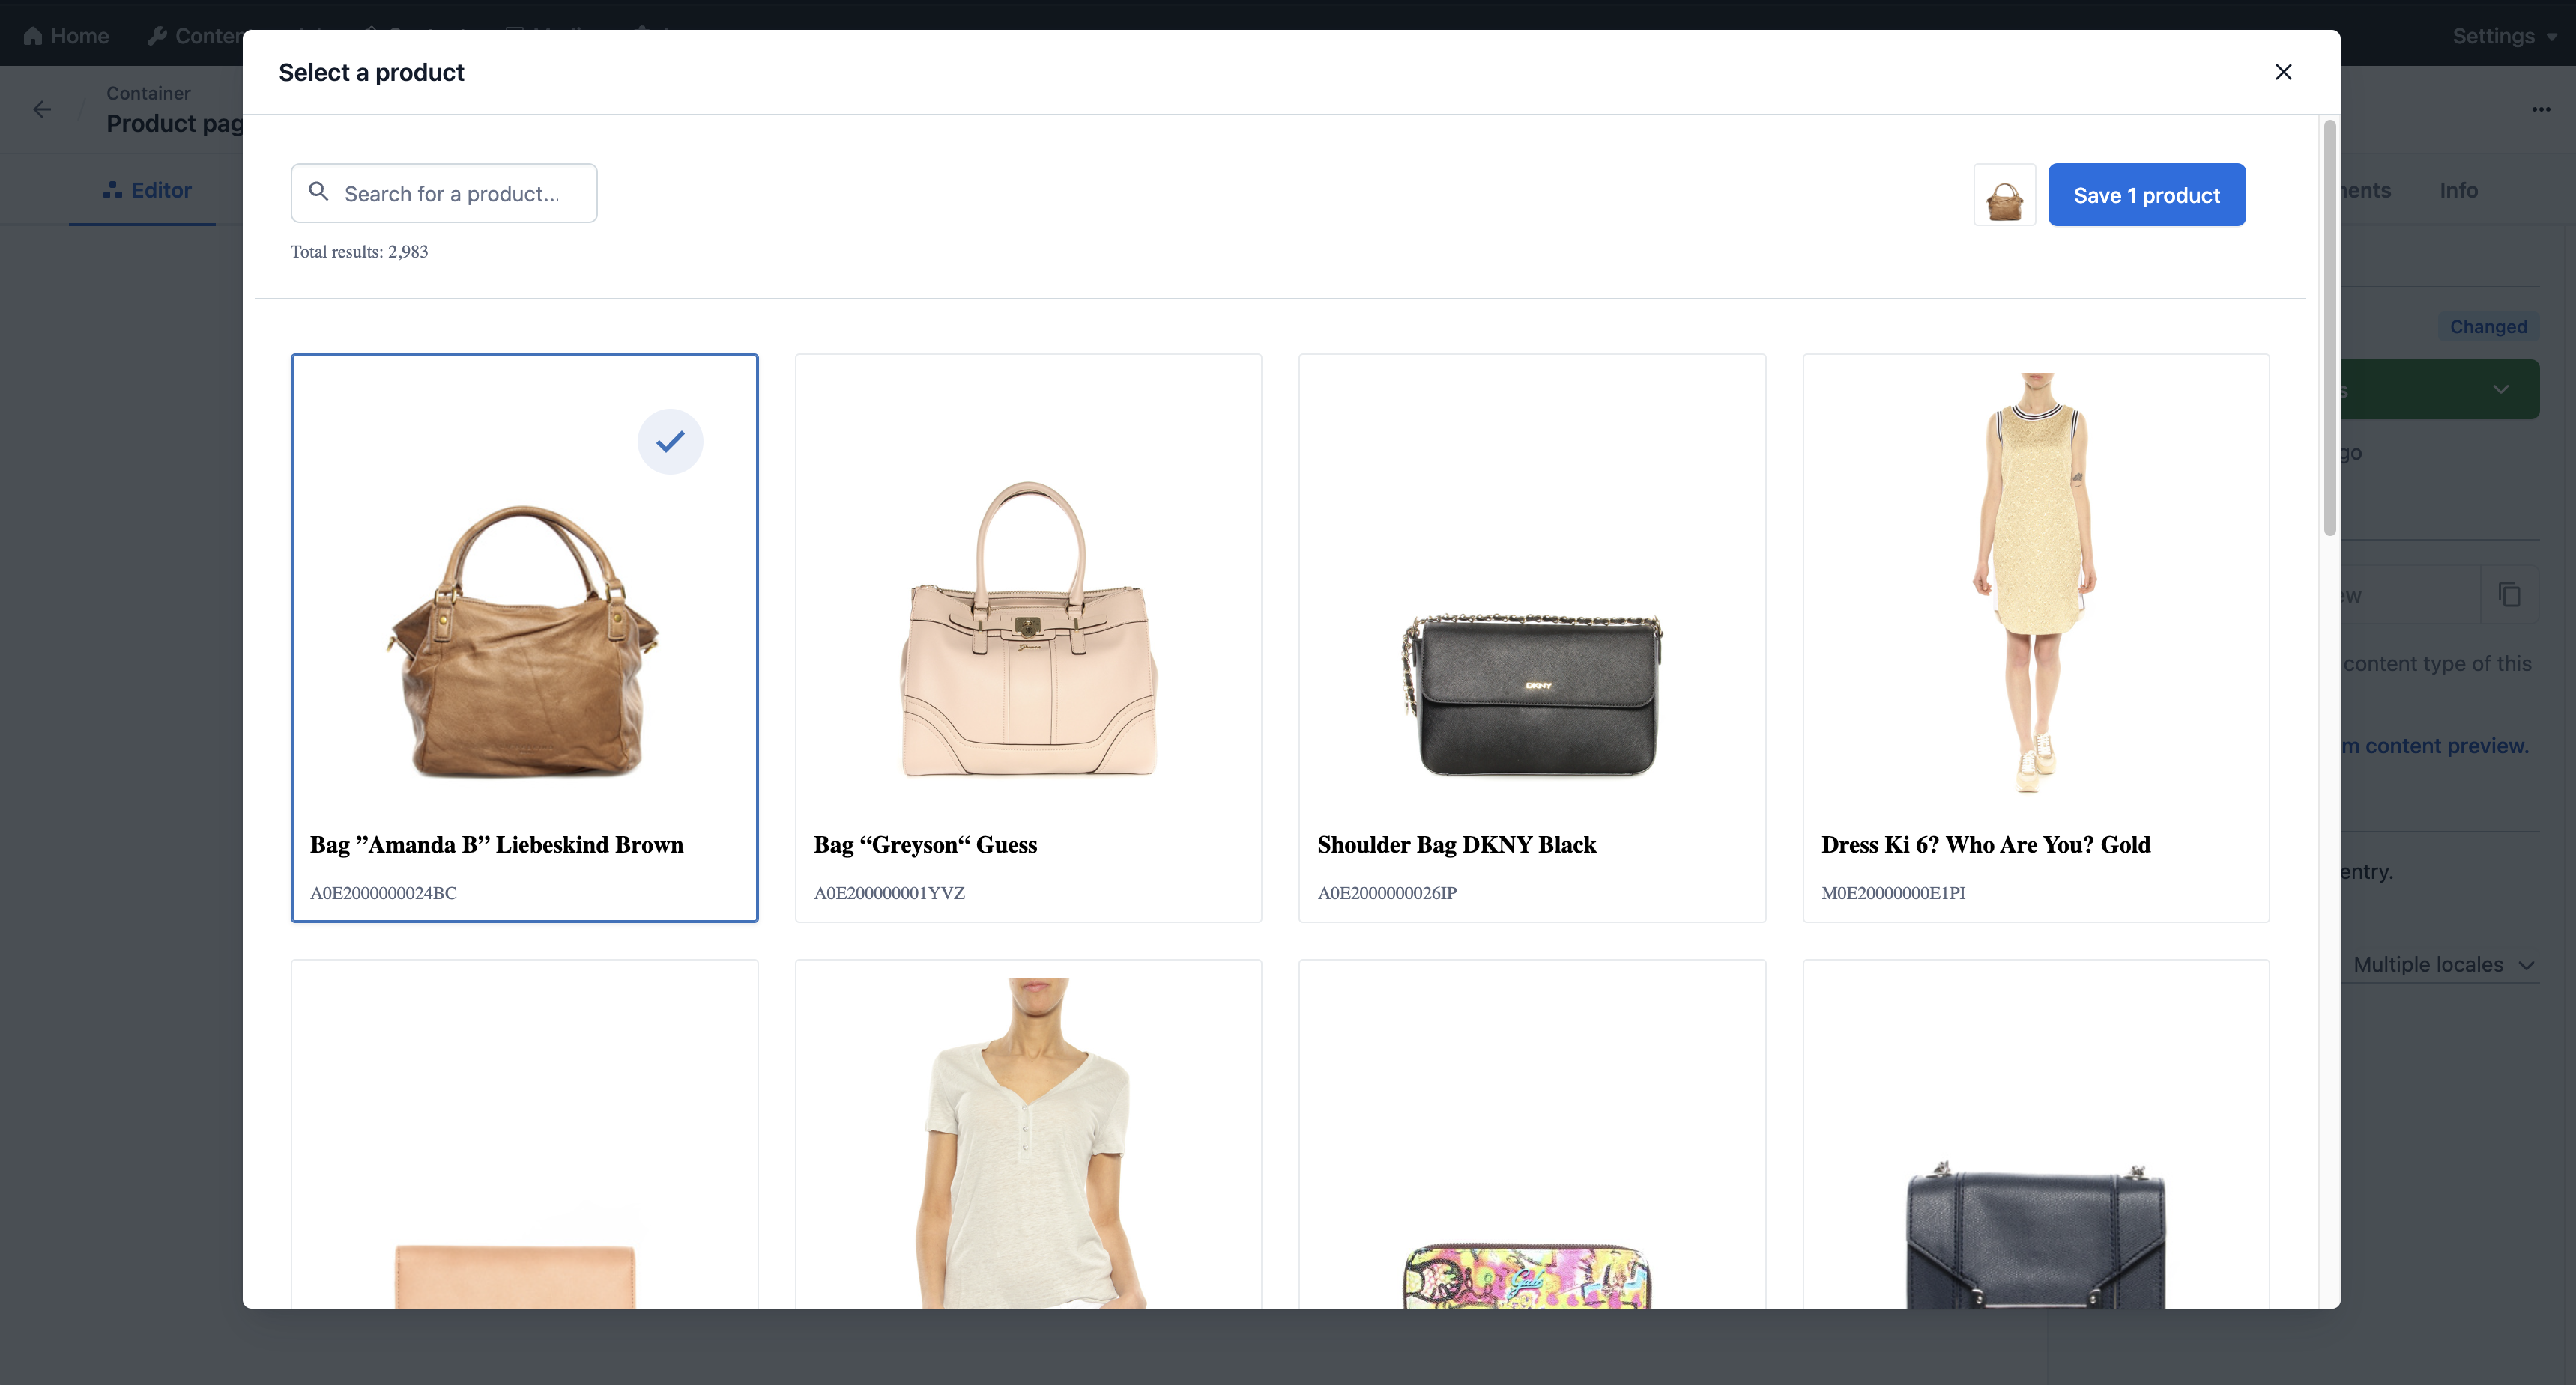
Task: Click the selected product thumbnail beside Save
Action: (2004, 195)
